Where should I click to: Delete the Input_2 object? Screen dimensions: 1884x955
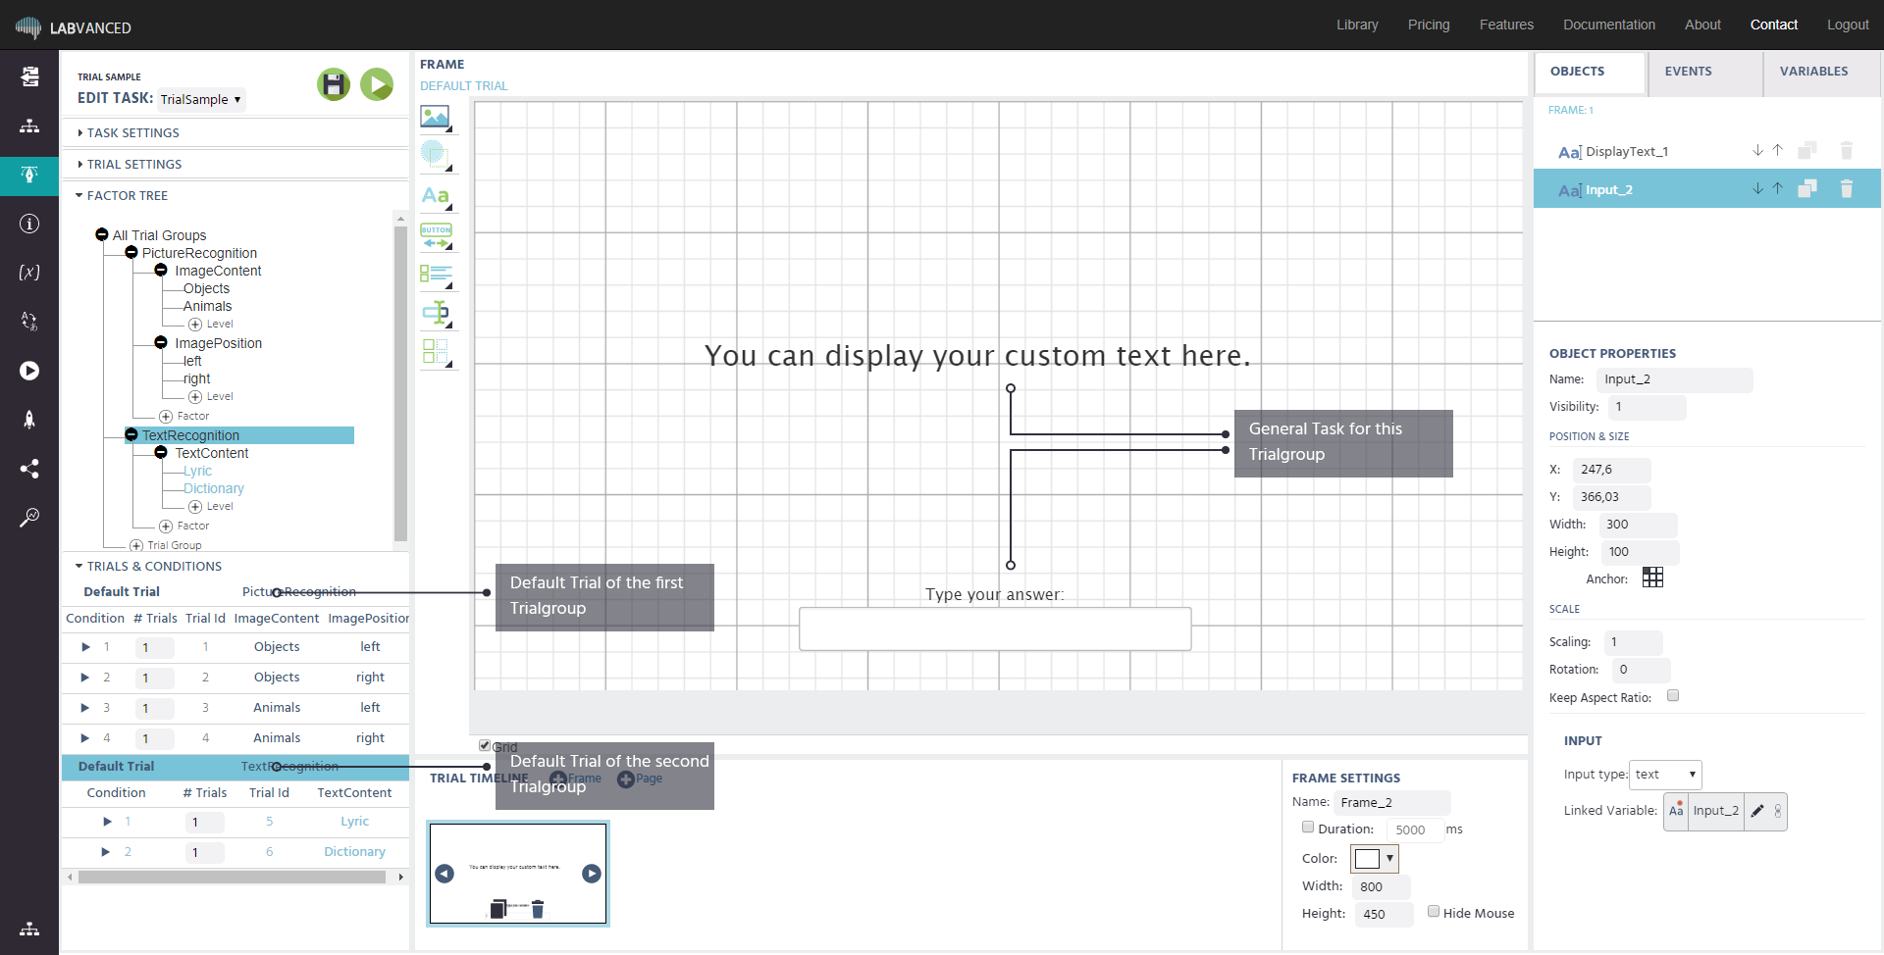1846,188
